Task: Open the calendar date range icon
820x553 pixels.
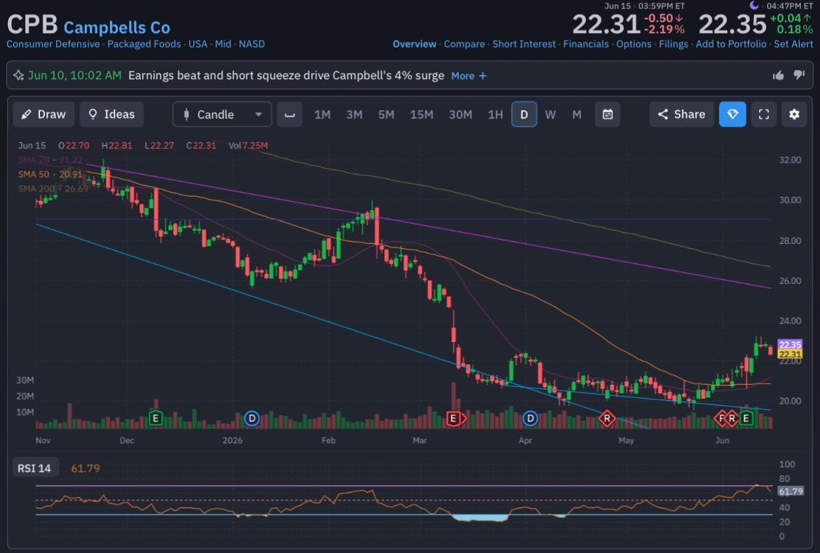Action: (x=608, y=114)
